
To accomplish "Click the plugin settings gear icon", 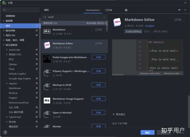I will pyautogui.click(x=126, y=10).
